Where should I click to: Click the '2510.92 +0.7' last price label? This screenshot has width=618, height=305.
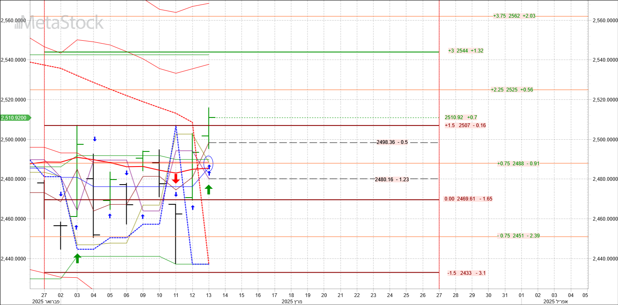pos(461,117)
